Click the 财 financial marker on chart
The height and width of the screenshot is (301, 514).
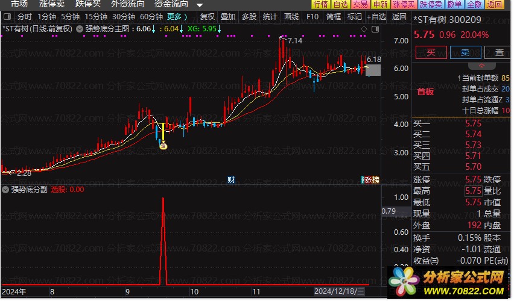click(231, 179)
